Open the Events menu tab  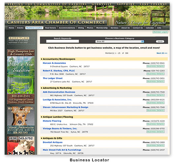20,28
